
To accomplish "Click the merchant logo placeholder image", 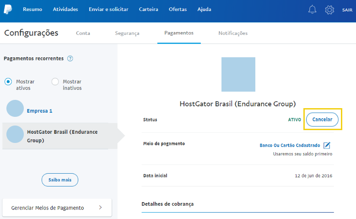I will (238, 74).
